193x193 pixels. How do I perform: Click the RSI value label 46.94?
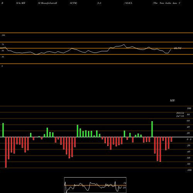(178, 48)
